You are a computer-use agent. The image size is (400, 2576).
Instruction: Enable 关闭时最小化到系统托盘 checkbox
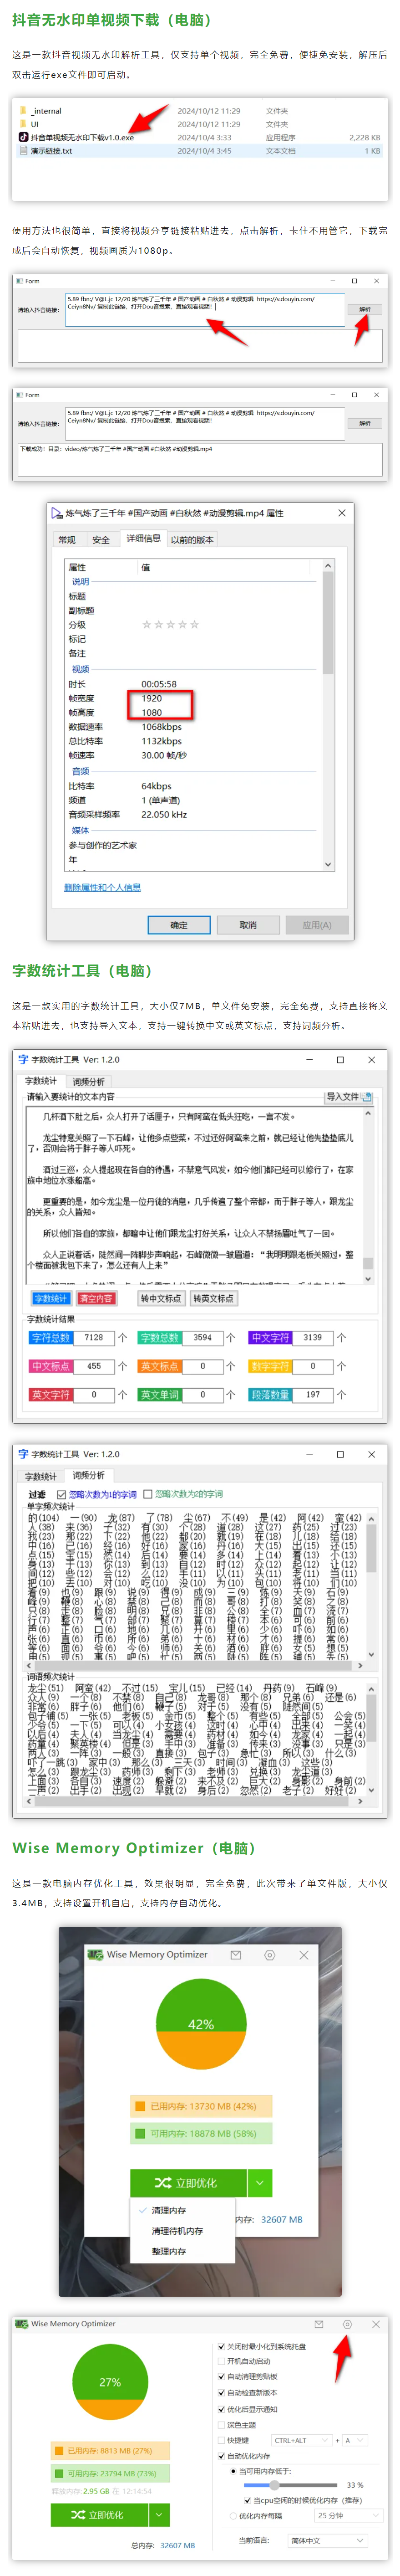[x=221, y=2346]
